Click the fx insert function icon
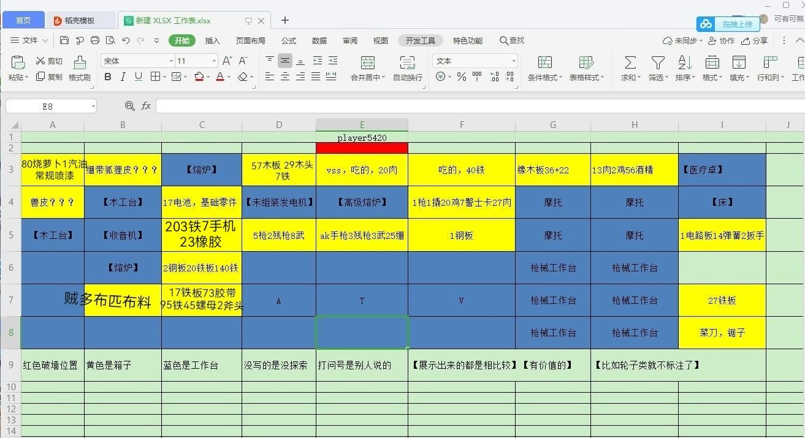 146,106
